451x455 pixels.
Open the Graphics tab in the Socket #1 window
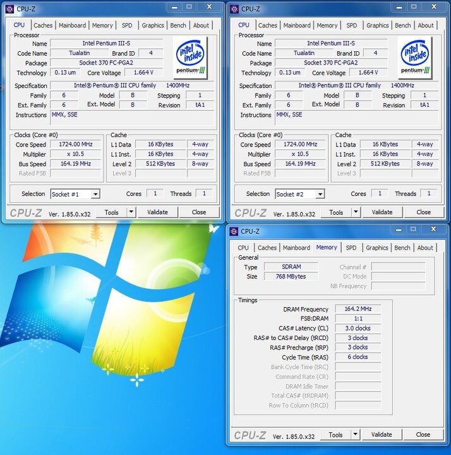[x=153, y=25]
